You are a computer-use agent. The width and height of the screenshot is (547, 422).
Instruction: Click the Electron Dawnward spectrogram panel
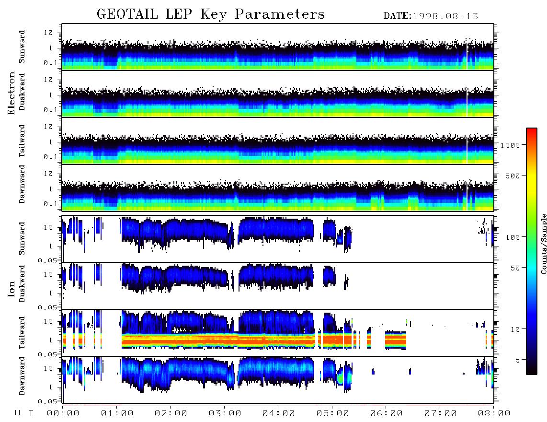coord(278,188)
